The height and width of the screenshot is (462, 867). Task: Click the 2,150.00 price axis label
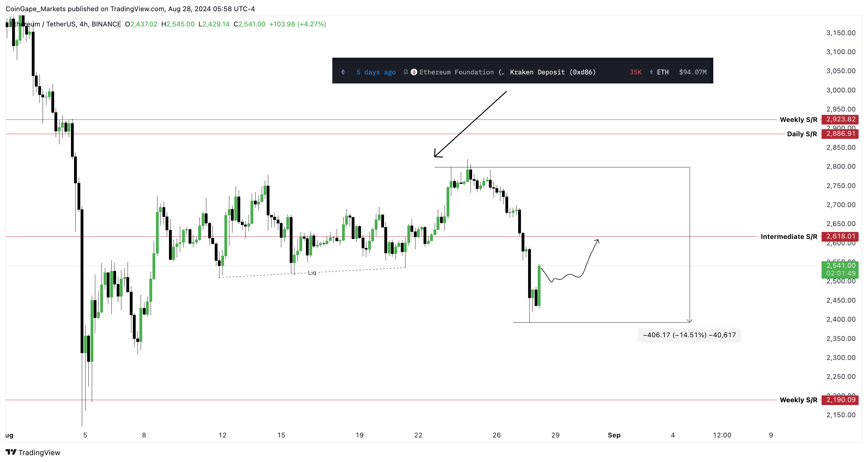841,414
